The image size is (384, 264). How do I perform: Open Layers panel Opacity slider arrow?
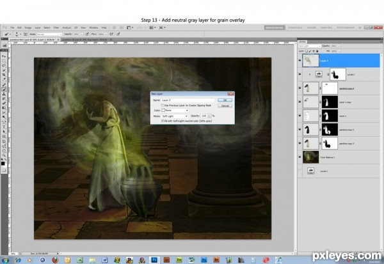tap(339, 46)
